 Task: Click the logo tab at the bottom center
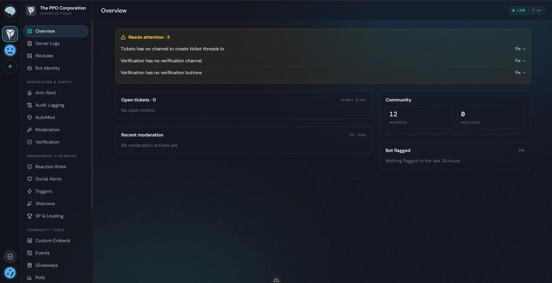click(x=276, y=280)
